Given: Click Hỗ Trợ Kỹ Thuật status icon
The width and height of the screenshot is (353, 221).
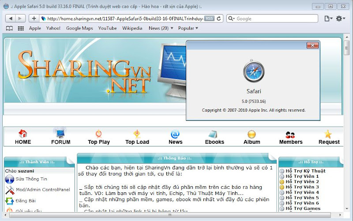Looking at the screenshot, I should (x=282, y=171).
